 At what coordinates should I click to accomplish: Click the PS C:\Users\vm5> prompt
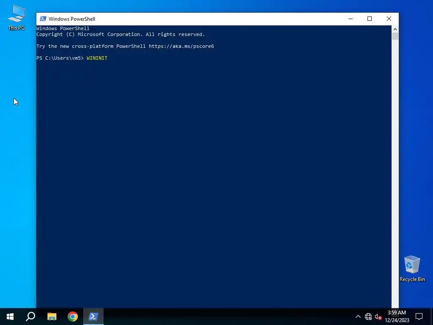tap(60, 58)
